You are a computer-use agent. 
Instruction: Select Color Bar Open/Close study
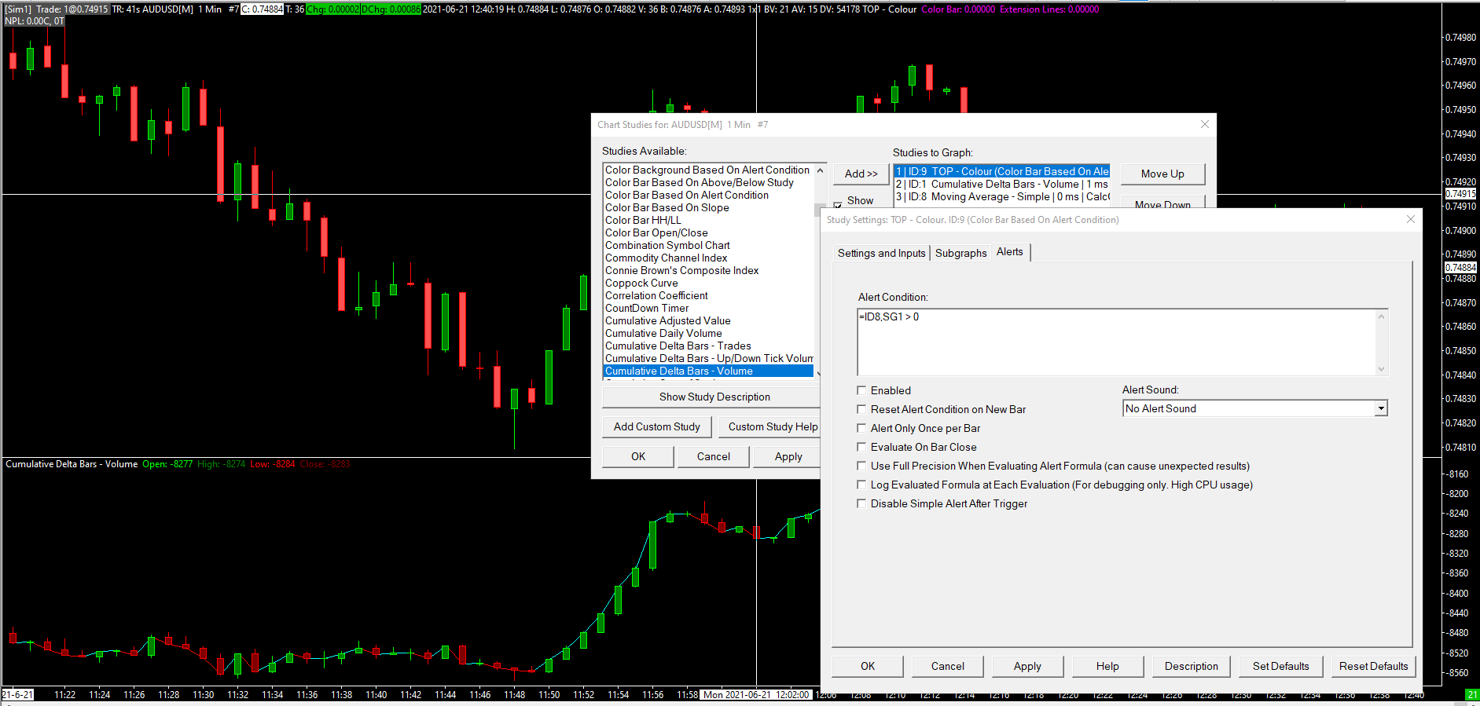tap(708, 232)
